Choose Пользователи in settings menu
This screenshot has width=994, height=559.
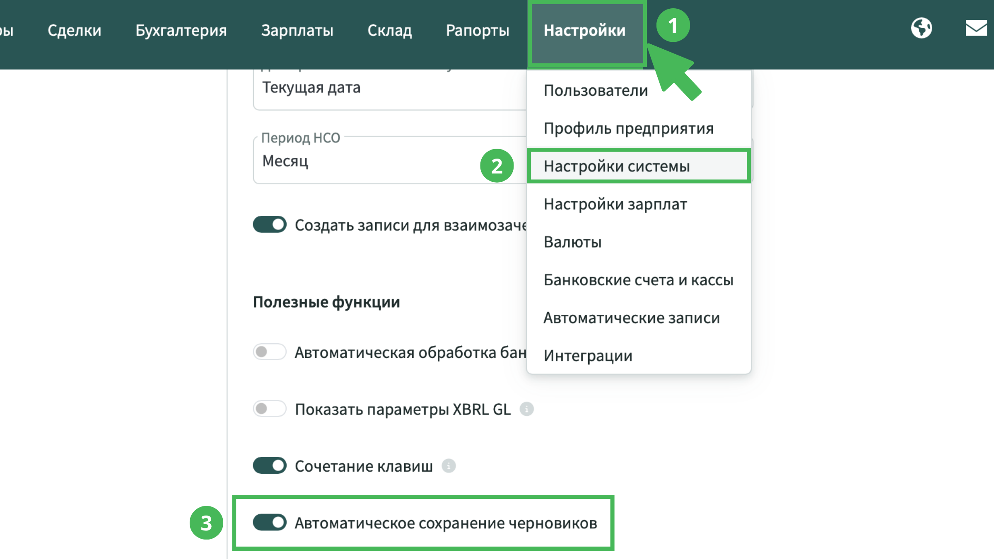(x=596, y=90)
